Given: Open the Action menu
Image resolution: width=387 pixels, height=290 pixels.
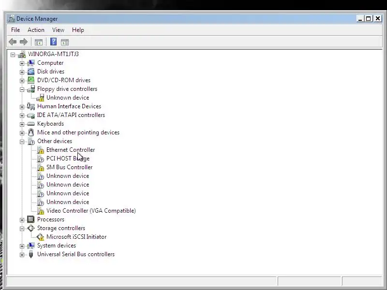Looking at the screenshot, I should [36, 30].
